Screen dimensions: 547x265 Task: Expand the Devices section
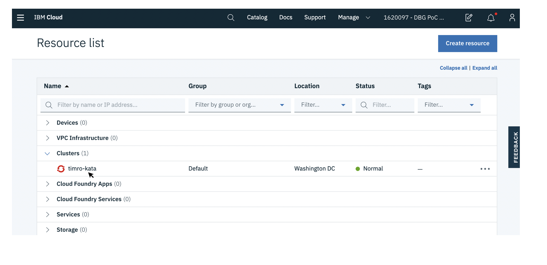pyautogui.click(x=48, y=123)
